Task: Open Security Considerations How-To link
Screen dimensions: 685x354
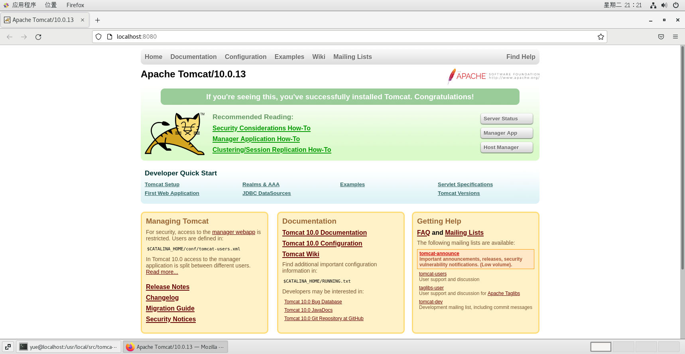Action: point(261,128)
